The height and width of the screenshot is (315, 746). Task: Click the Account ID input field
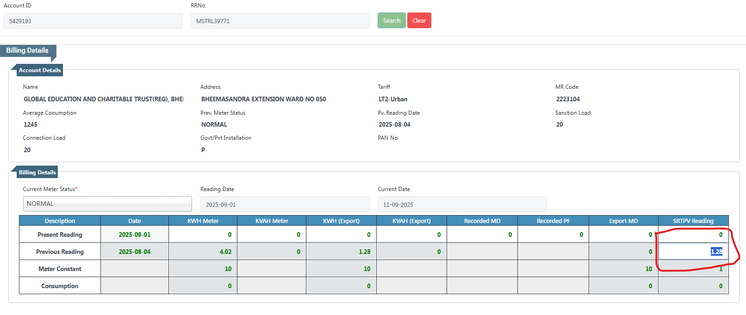tap(93, 21)
